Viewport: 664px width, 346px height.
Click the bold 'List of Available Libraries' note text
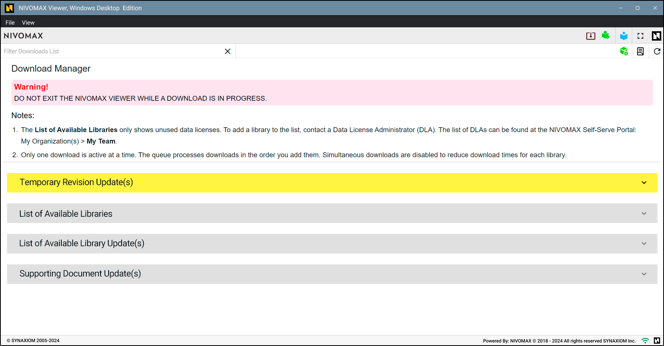pyautogui.click(x=76, y=130)
